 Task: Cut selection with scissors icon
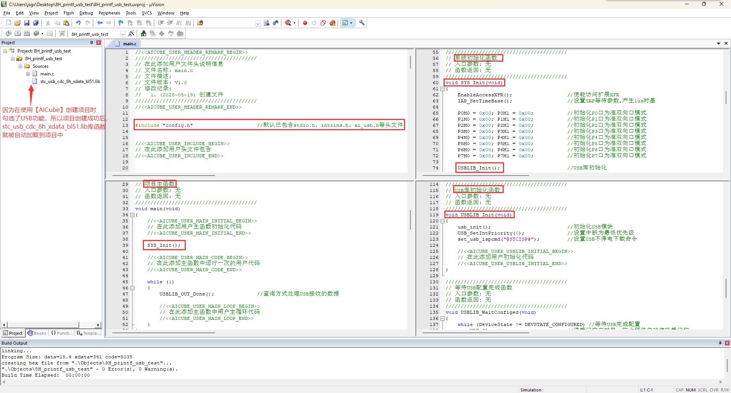48,23
